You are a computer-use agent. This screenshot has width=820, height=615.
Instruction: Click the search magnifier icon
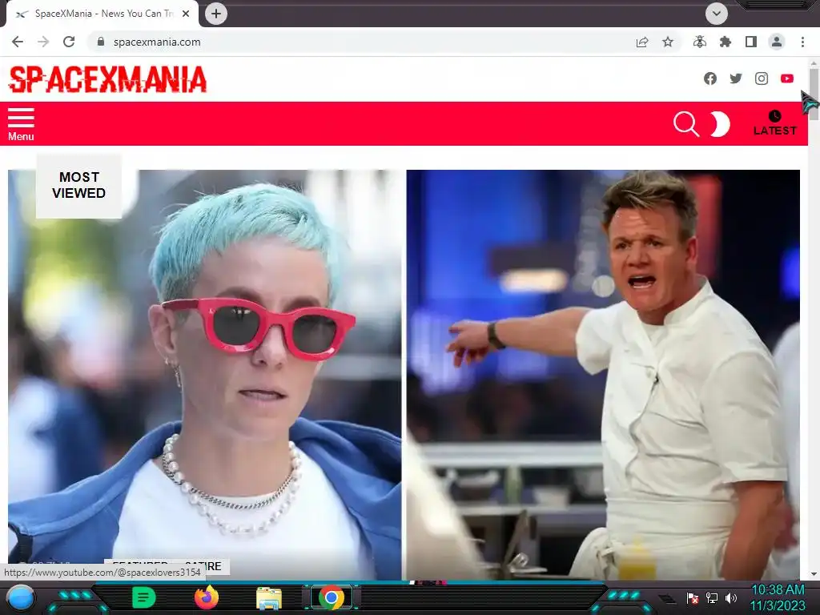tap(686, 124)
